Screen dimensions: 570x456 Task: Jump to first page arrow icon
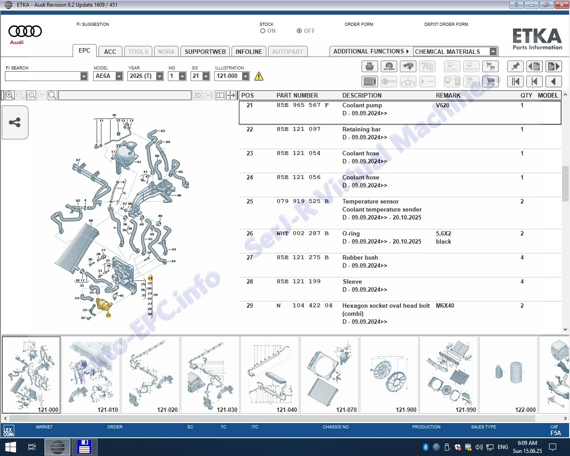(515, 81)
